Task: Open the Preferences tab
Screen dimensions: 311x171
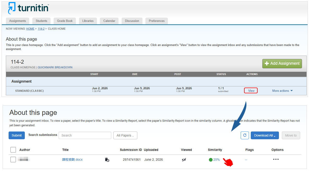Action: tap(157, 21)
